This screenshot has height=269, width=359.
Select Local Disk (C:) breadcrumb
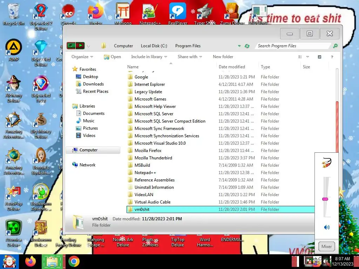tap(154, 46)
